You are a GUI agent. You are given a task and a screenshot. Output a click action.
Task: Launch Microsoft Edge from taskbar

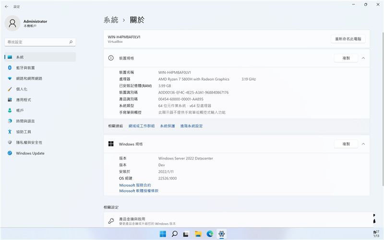tap(210, 234)
